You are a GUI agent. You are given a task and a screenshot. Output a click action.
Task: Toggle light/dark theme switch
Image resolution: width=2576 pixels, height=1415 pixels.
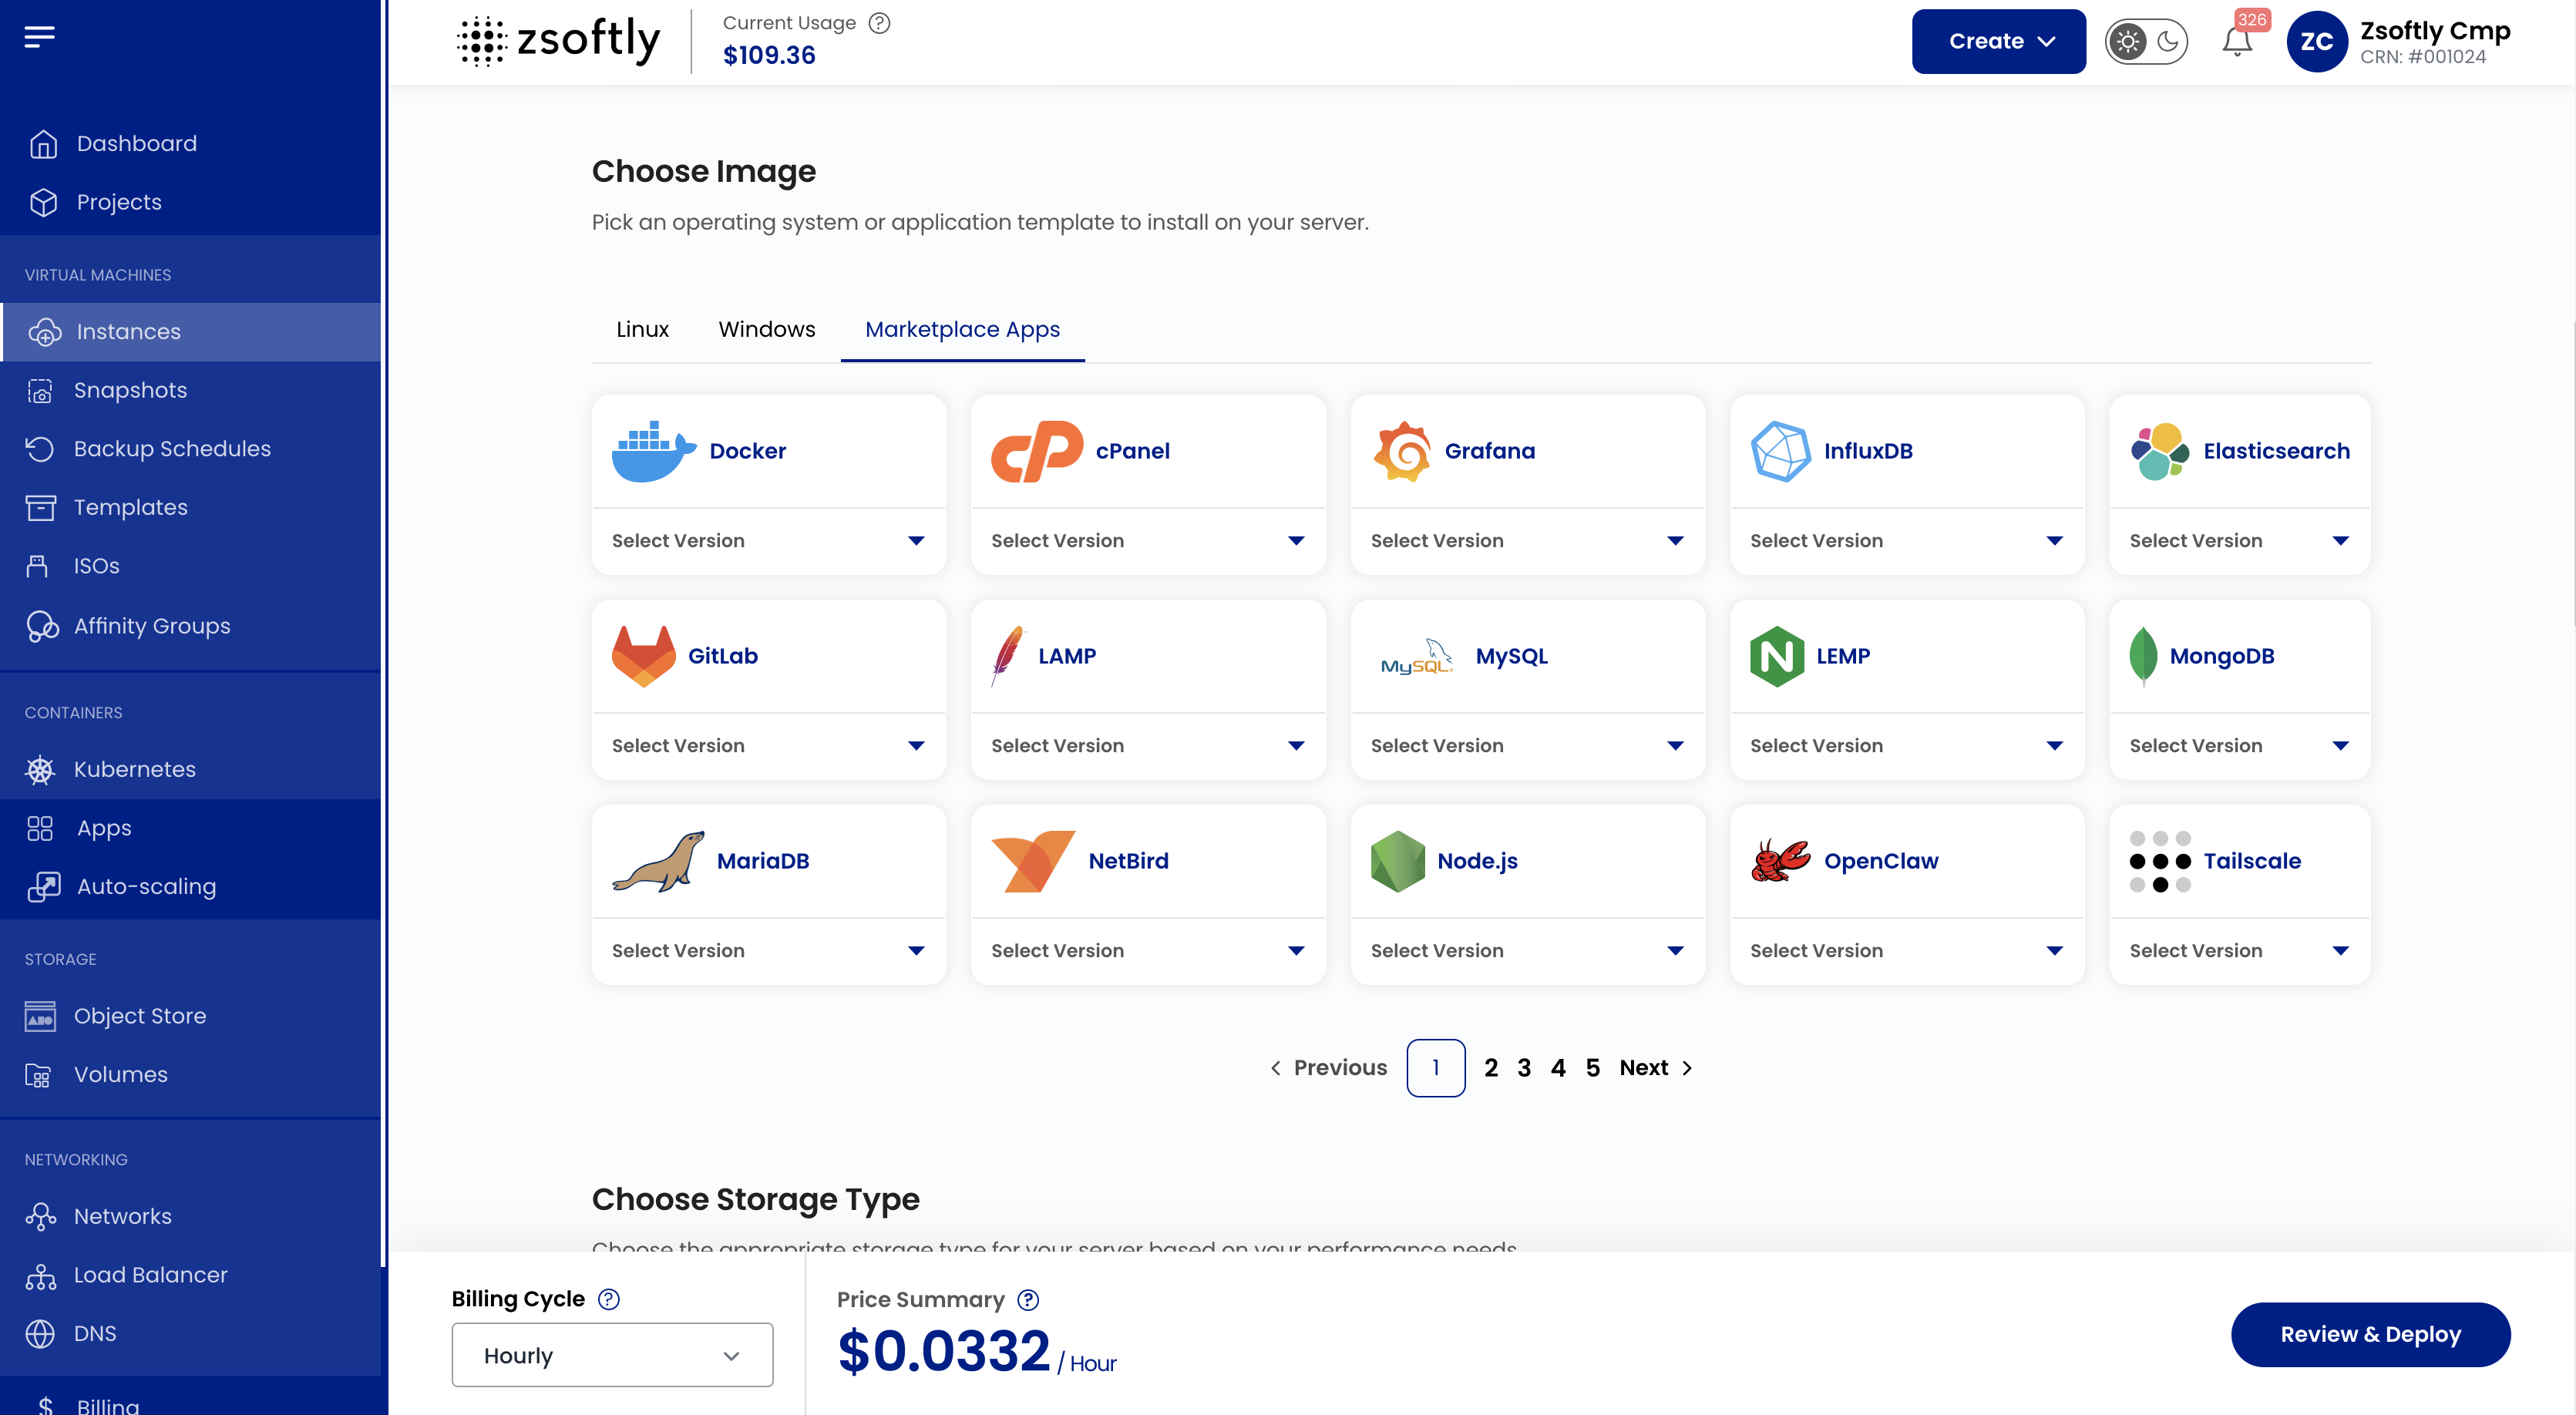click(2146, 42)
